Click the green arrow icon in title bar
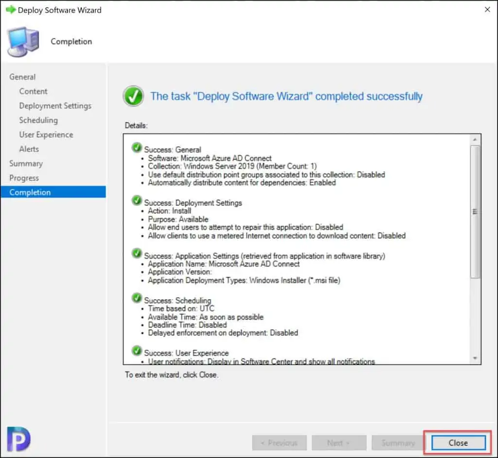Viewport: 498px width, 458px height. pos(11,10)
